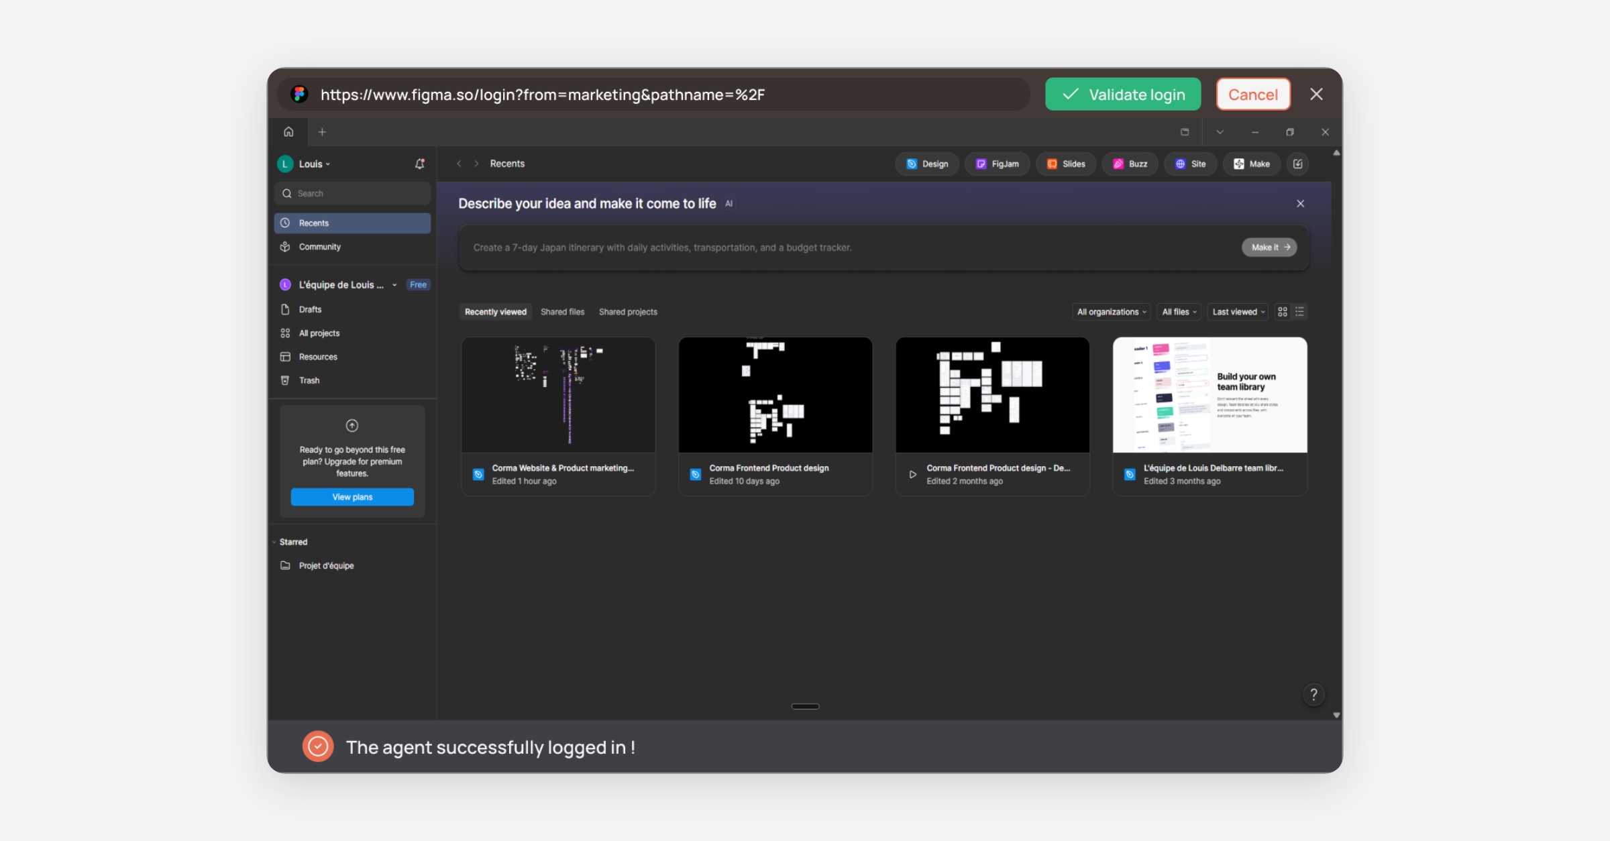The image size is (1610, 841).
Task: Create a new Make file
Action: coord(1252,164)
